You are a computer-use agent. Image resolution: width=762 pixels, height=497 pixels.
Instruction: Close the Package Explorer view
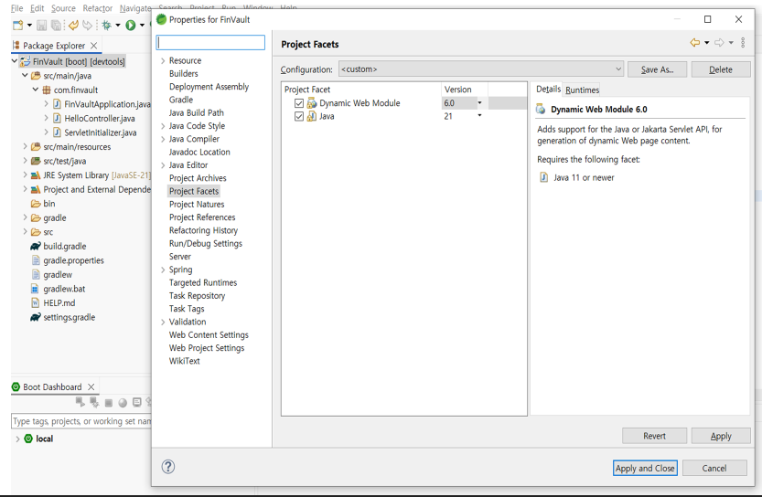point(94,46)
